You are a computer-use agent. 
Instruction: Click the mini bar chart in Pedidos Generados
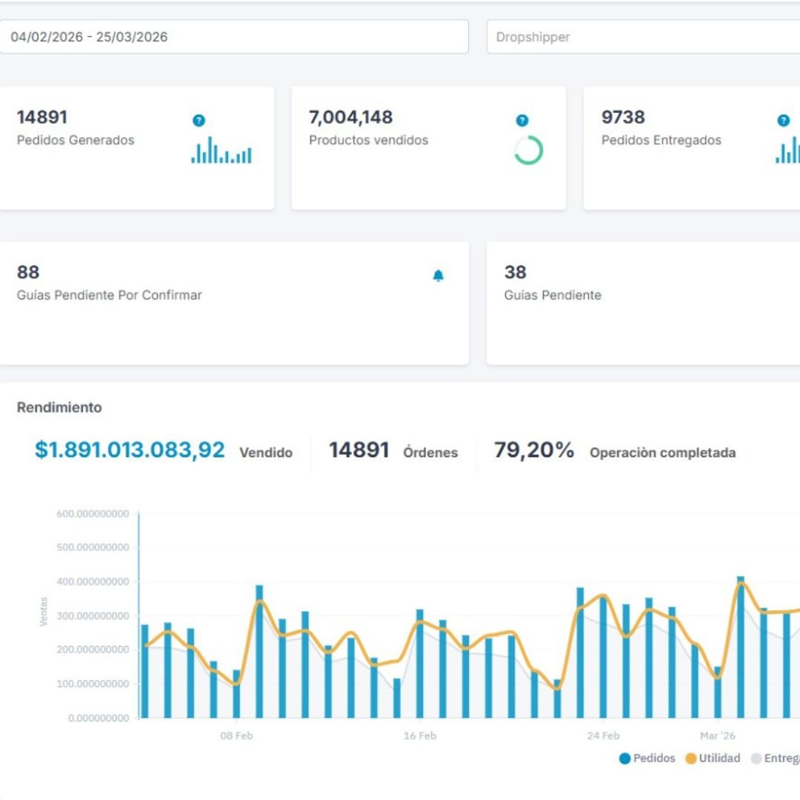221,150
